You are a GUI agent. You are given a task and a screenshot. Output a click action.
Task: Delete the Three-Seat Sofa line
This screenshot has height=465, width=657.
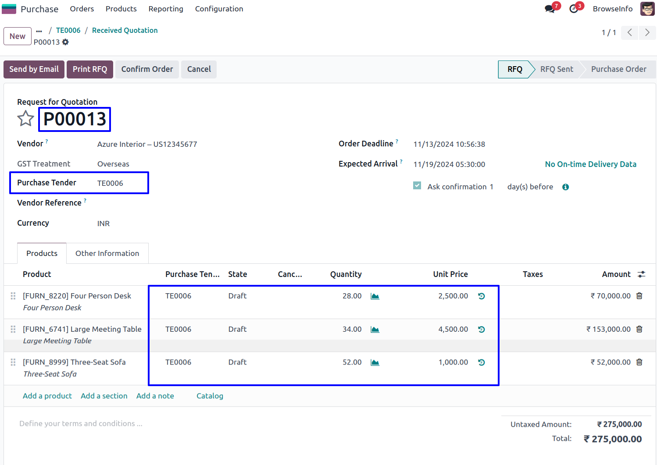pyautogui.click(x=639, y=362)
